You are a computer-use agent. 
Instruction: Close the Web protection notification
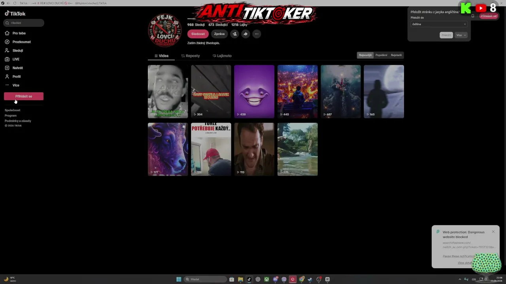493,232
